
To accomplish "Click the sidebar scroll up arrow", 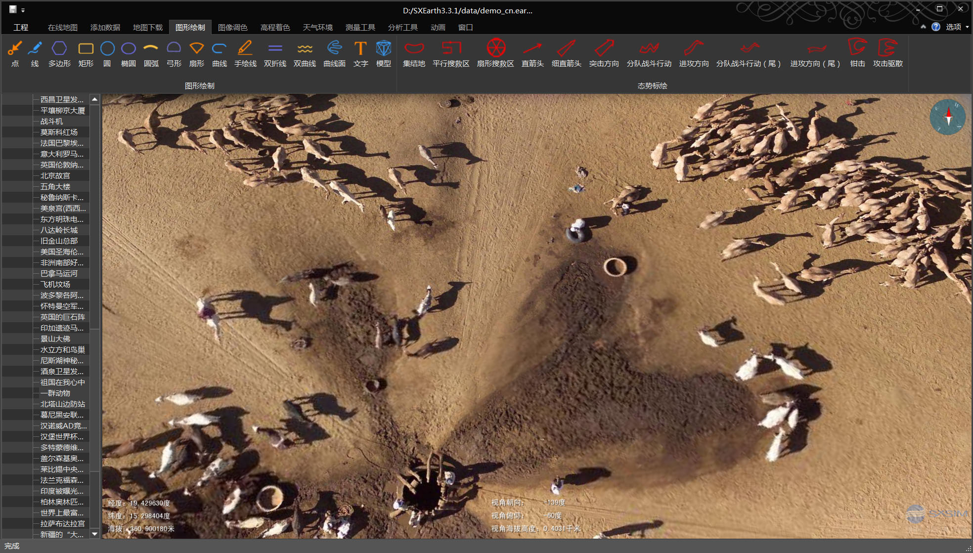I will click(x=94, y=99).
